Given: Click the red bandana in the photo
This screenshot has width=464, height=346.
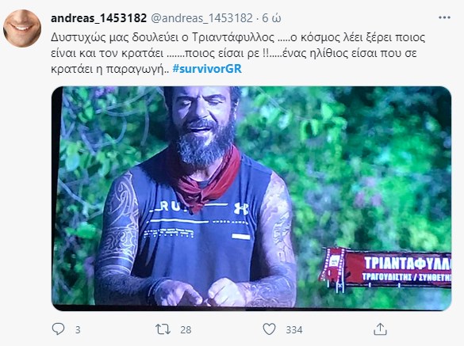Looking at the screenshot, I should 207,177.
